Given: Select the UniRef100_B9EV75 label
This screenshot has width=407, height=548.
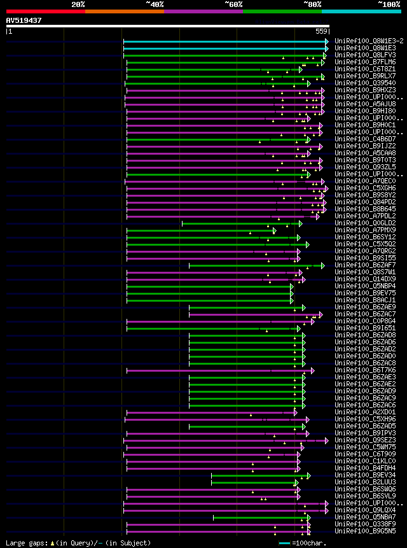Looking at the screenshot, I should (x=366, y=293).
